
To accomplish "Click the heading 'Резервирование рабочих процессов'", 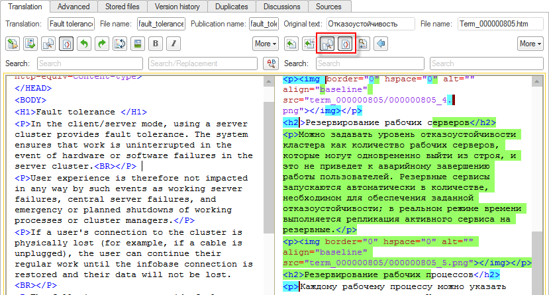I will 389,274.
